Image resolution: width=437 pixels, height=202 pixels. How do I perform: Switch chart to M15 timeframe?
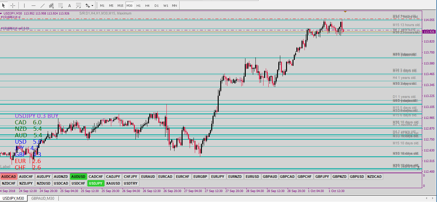pos(120,5)
